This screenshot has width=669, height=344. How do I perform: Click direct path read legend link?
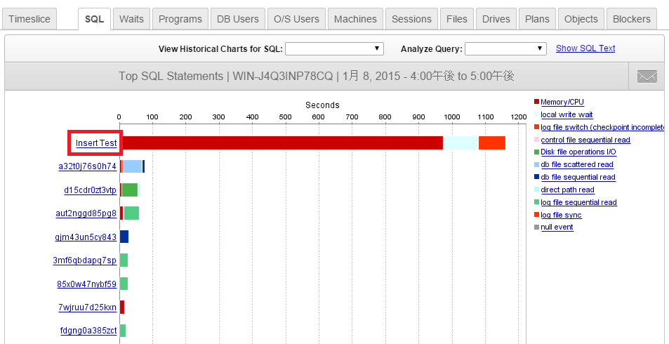pyautogui.click(x=567, y=190)
